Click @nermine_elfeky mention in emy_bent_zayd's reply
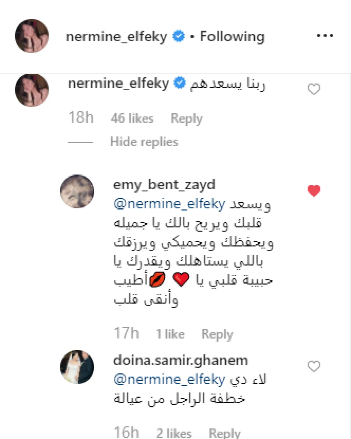This screenshot has width=351, height=439. [169, 204]
